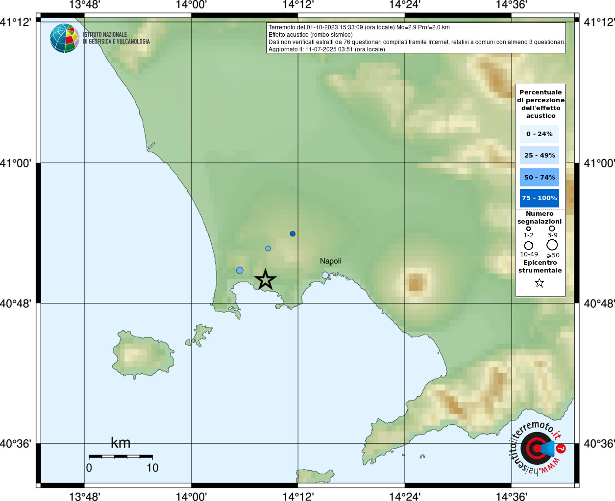The height and width of the screenshot is (501, 615).
Task: Click the INGV globe logo
Action: click(x=65, y=38)
